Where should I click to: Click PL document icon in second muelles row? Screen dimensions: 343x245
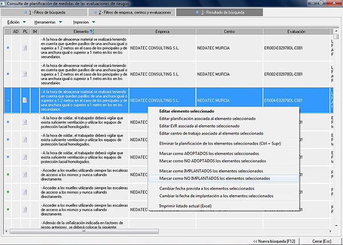tap(25, 192)
